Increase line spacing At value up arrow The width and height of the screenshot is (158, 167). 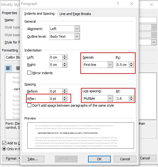131,97
